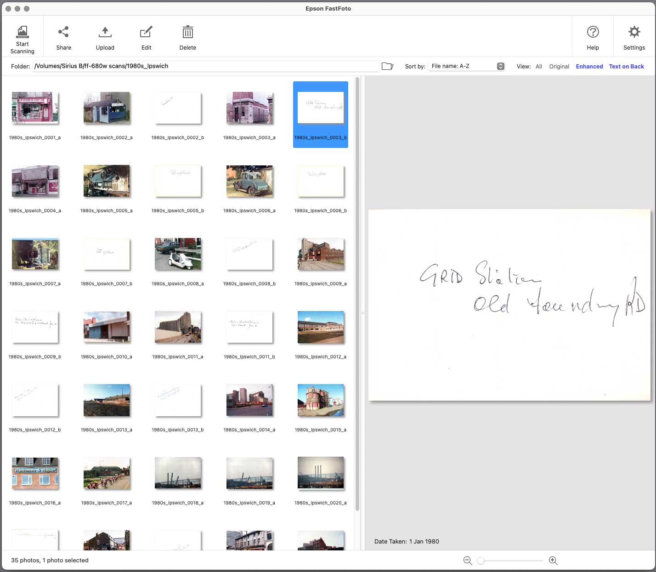Select thumbnail 1980s_Ipswich_0016_a
Screen dimensions: 656x572
35,473
